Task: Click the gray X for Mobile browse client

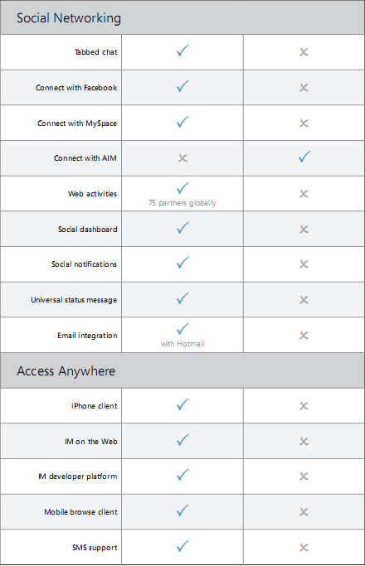Action: [304, 512]
